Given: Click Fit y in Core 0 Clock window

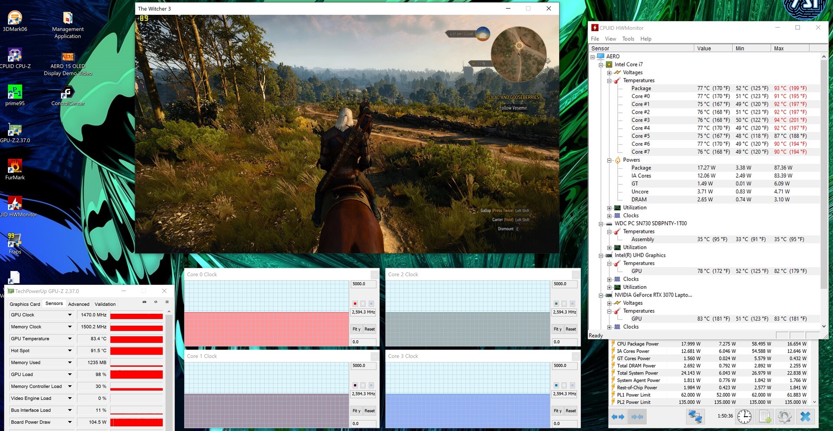Looking at the screenshot, I should click(357, 329).
